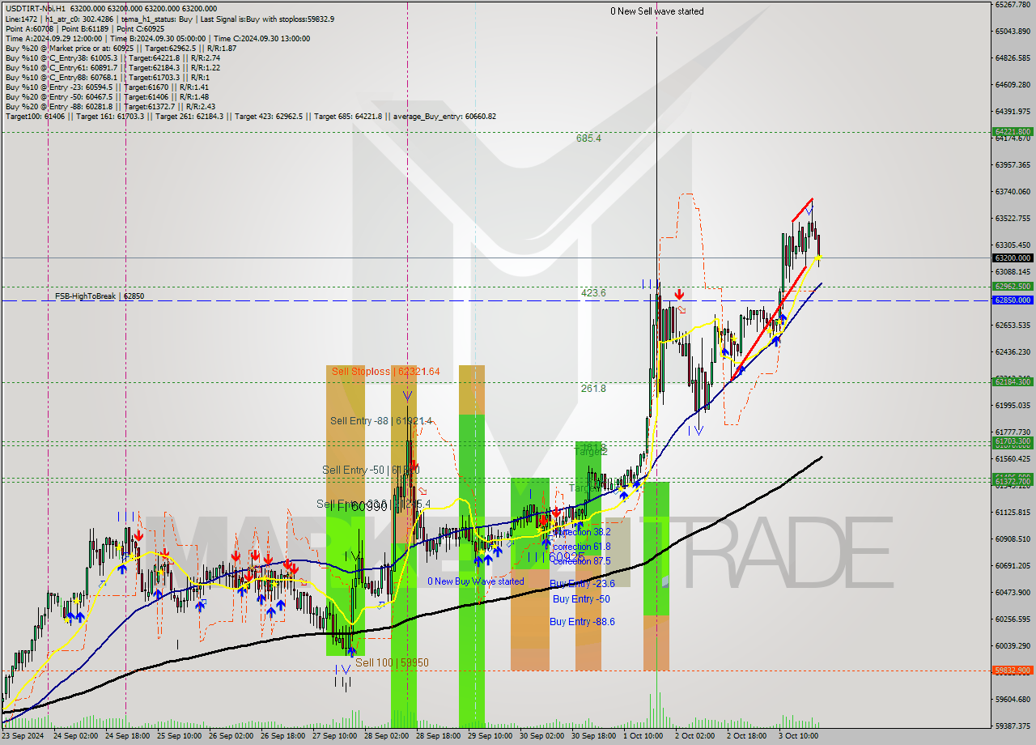Screen dimensions: 1036x745
Task: Select the 30 Sep 02:00 time label
Action: (x=541, y=736)
